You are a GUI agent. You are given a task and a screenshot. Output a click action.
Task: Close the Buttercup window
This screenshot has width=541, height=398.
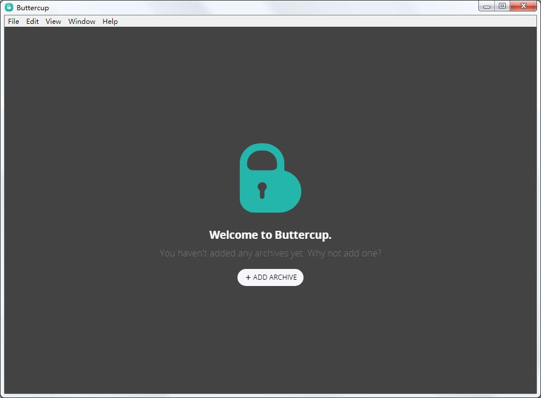(523, 6)
